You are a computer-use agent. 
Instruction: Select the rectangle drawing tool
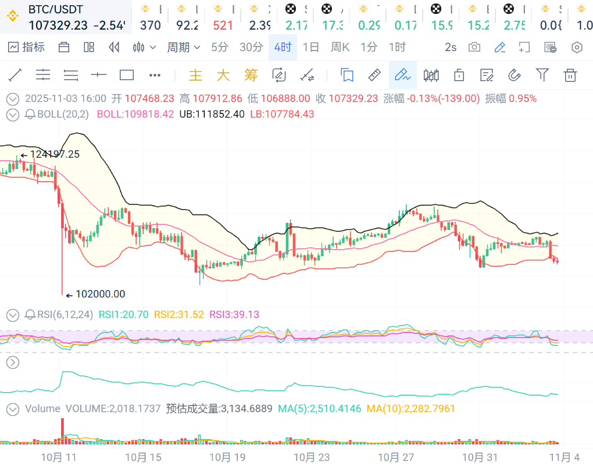[127, 74]
